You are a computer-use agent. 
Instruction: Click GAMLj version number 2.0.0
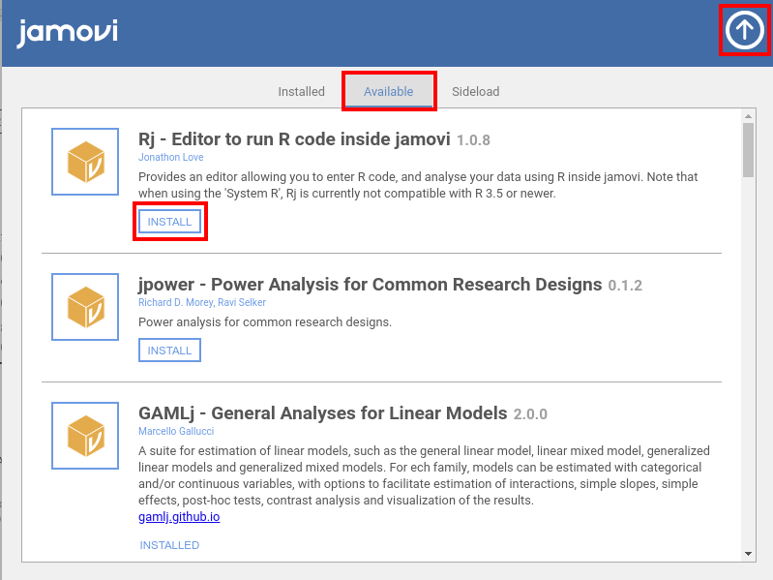point(530,414)
